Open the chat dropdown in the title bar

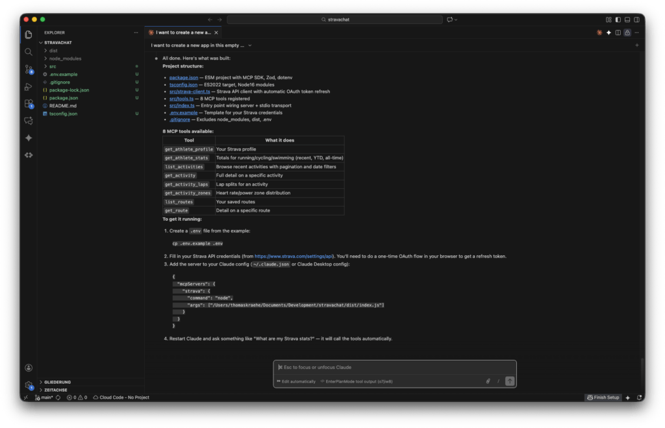point(452,19)
